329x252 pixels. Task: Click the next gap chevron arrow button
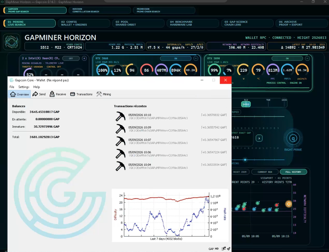pos(259,138)
